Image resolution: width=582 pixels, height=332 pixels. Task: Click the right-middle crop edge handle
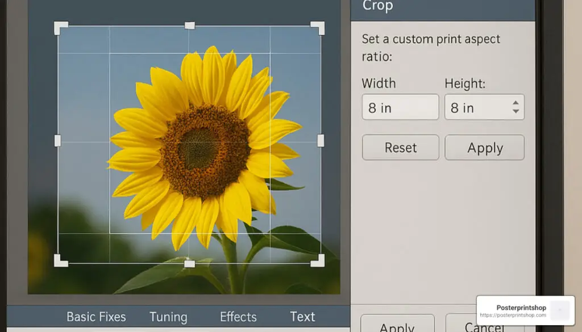[x=321, y=141]
